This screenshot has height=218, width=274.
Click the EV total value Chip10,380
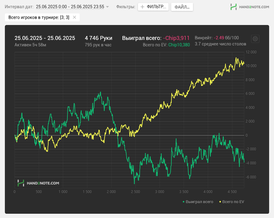pos(179,45)
